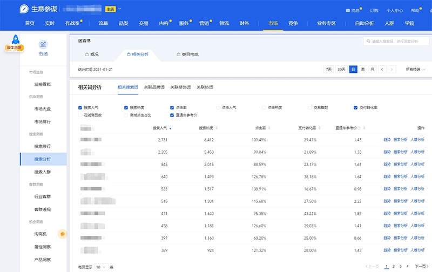Screen dimensions: 432x272
Task: Switch to the 类目构成 tab
Action: click(x=187, y=55)
